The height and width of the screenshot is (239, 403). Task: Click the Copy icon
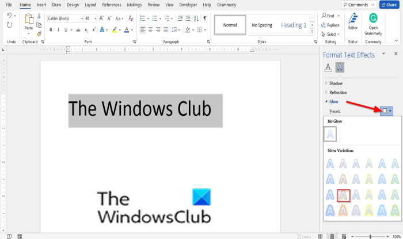point(39,25)
